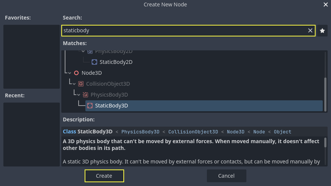331x186 pixels.
Task: Click the PhysicsBody3D node icon
Action: [x=85, y=95]
